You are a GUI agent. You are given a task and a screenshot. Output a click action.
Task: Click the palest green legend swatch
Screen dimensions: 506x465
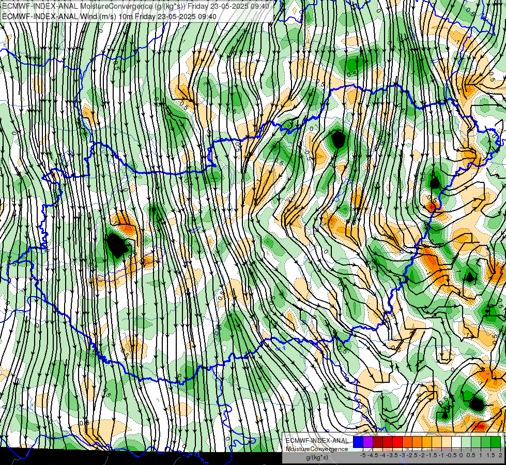click(x=466, y=442)
